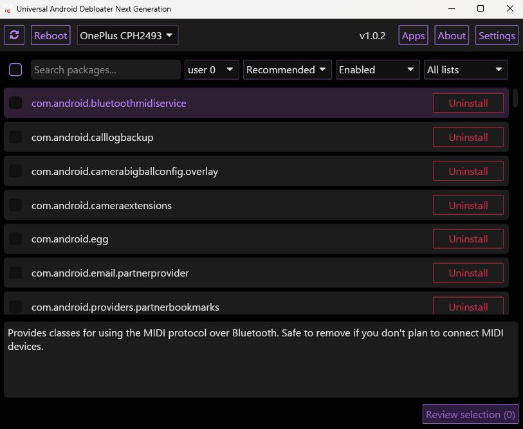
Task: Click the Search packages input field
Action: tap(105, 69)
